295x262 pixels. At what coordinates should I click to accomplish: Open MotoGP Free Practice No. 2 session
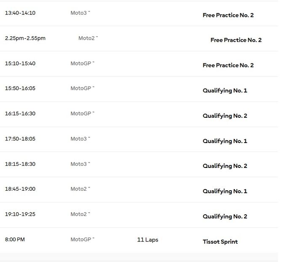(x=228, y=65)
